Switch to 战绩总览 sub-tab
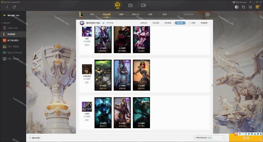The width and height of the screenshot is (263, 142). tap(144, 23)
